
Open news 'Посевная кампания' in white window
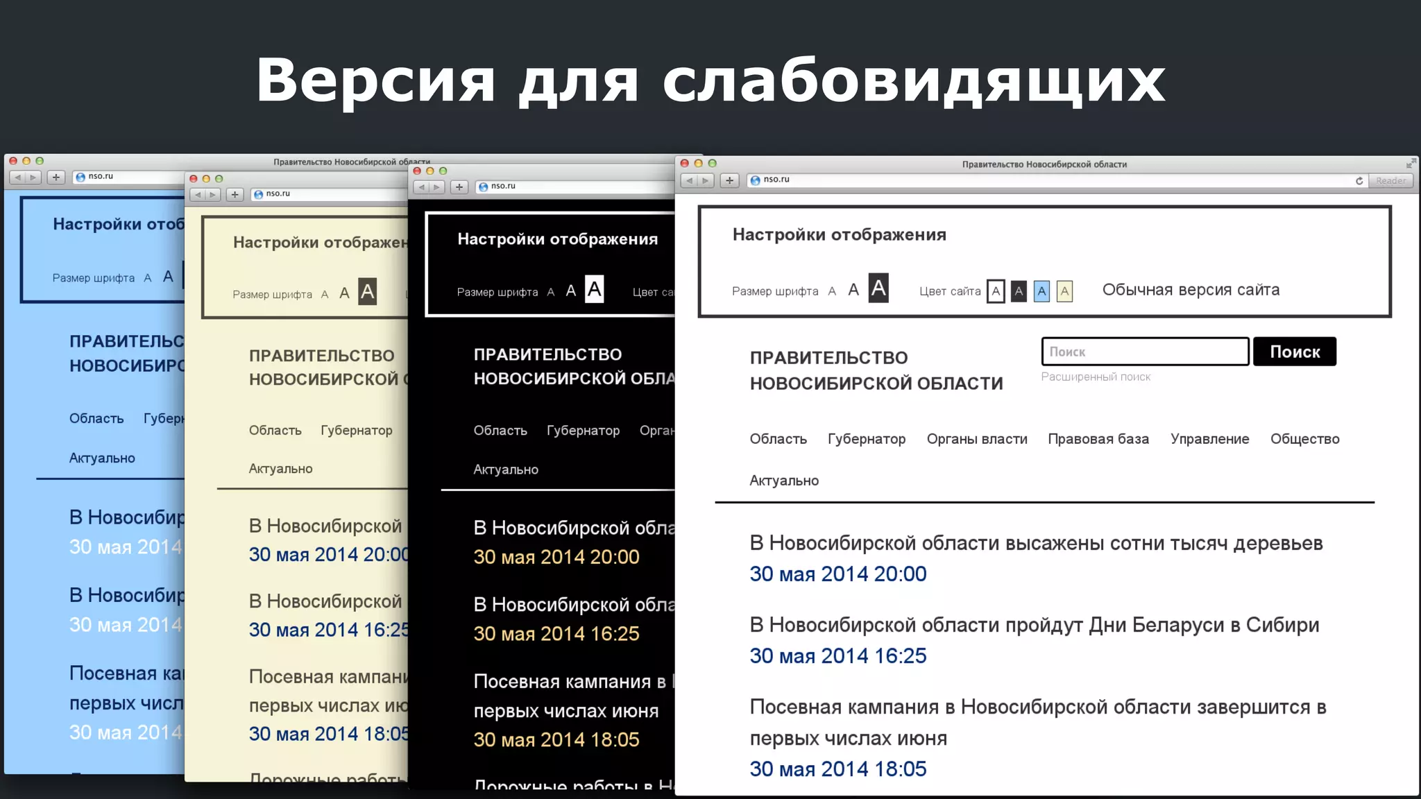pyautogui.click(x=1038, y=722)
